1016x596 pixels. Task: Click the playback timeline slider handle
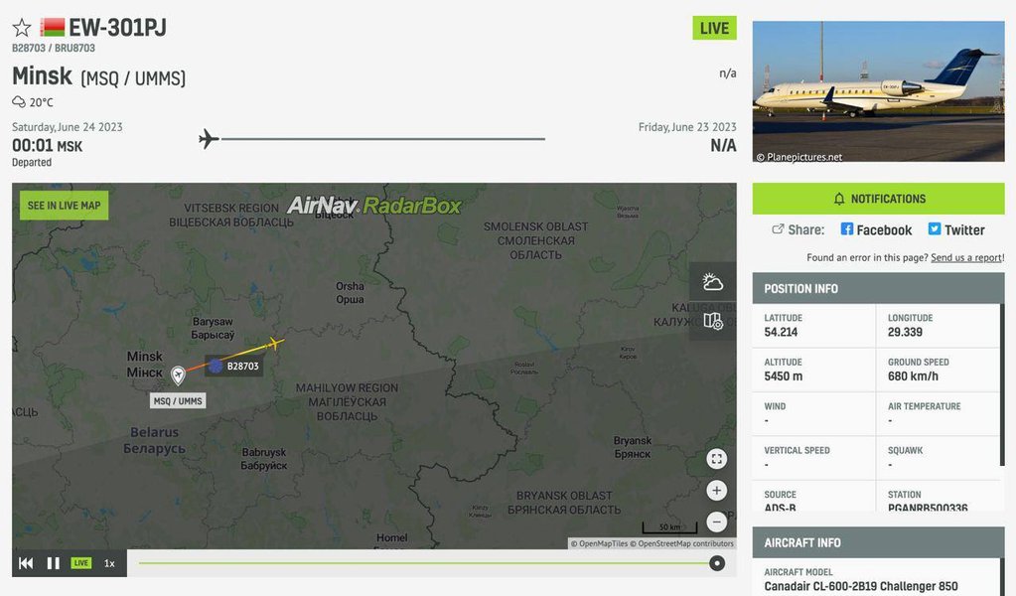coord(717,563)
